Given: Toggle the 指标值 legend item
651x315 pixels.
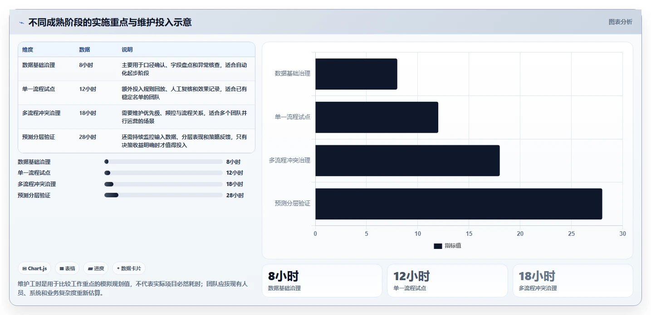Looking at the screenshot, I should (x=447, y=246).
